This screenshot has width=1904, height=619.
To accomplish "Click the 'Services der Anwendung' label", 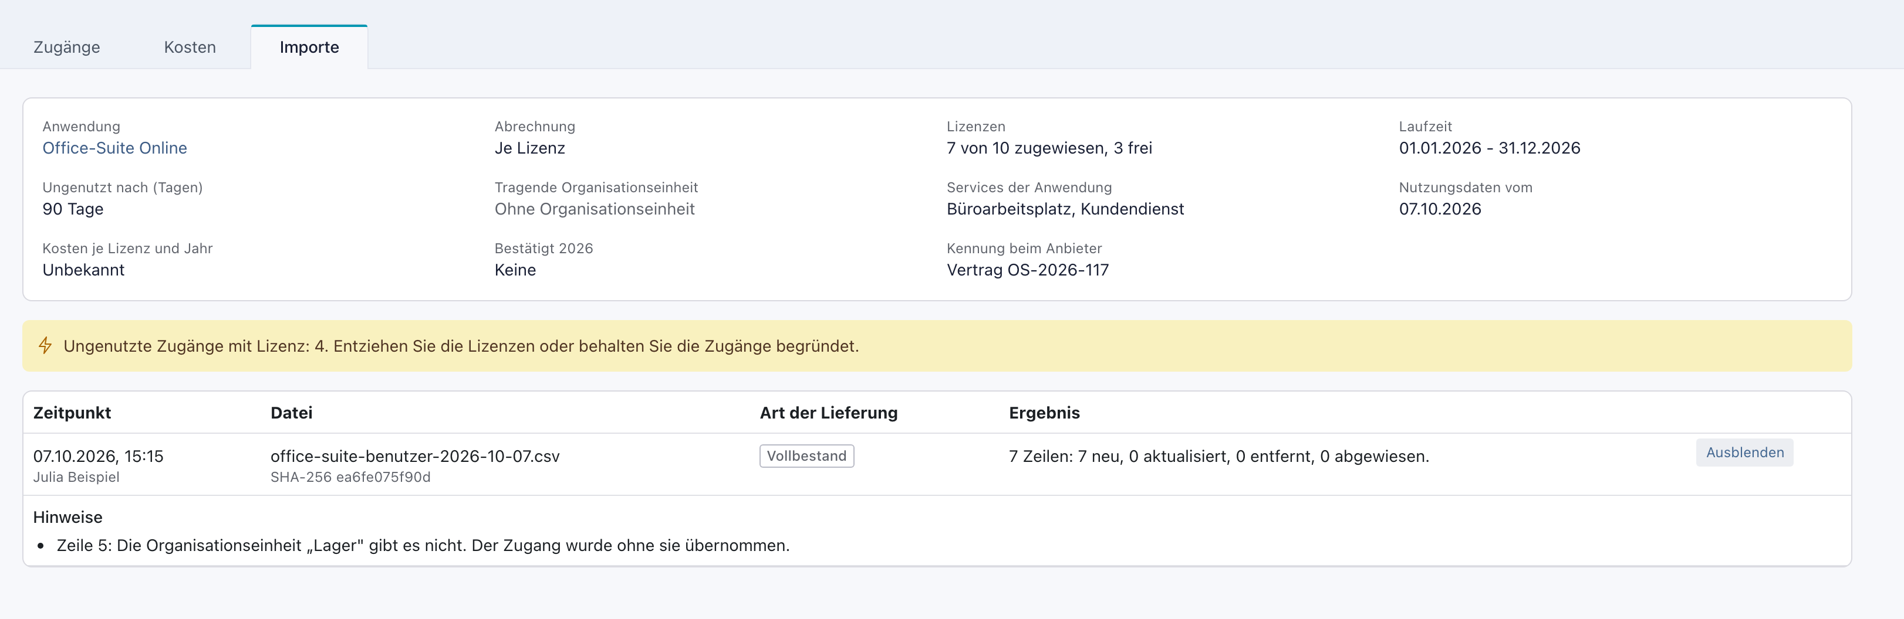I will (x=1029, y=188).
